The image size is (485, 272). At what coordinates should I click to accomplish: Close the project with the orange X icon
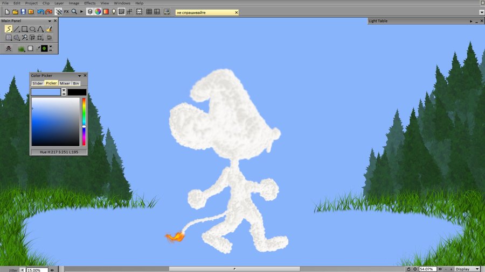tap(31, 12)
